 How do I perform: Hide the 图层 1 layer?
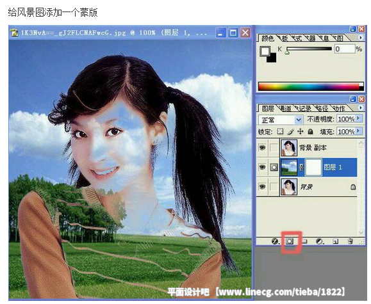tap(262, 168)
